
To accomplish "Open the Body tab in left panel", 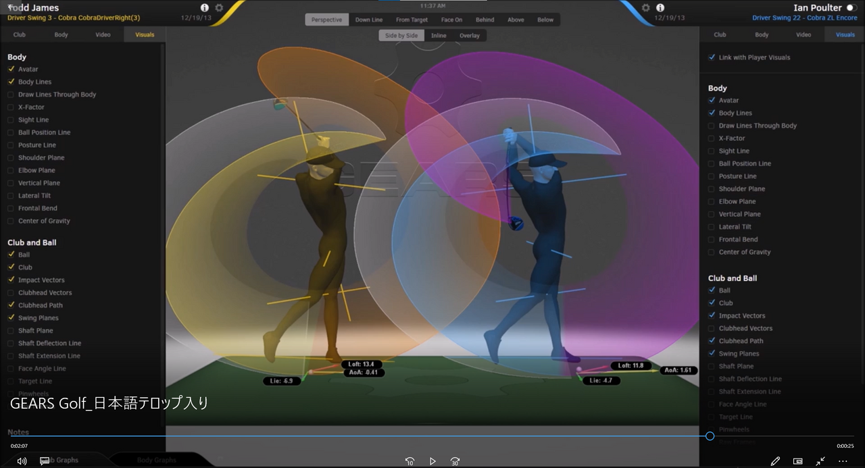I will point(61,34).
